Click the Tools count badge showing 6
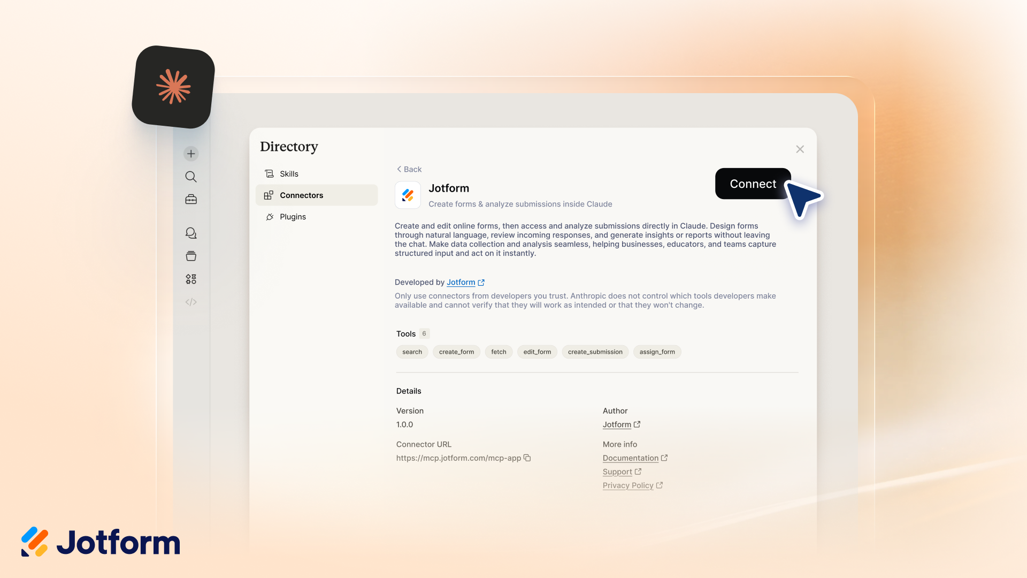 click(x=424, y=333)
